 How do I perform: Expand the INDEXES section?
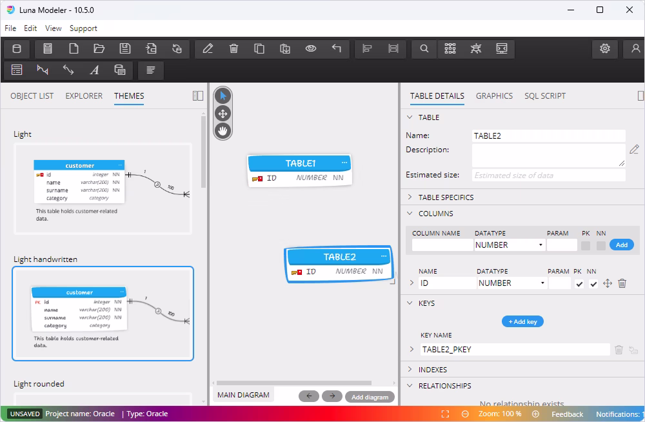[410, 369]
